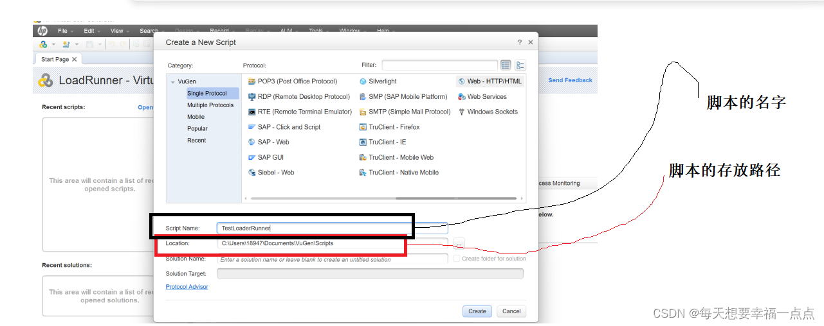
Task: Select SAP - Click and Script icon
Action: (252, 127)
